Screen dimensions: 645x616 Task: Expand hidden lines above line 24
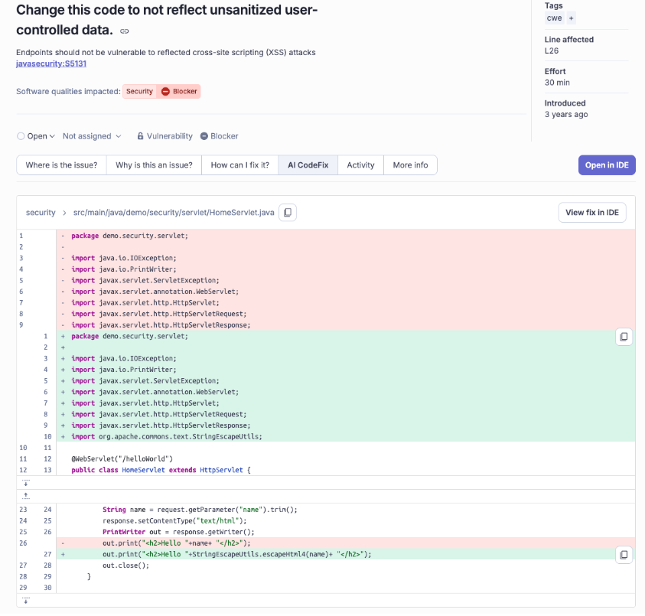25,495
